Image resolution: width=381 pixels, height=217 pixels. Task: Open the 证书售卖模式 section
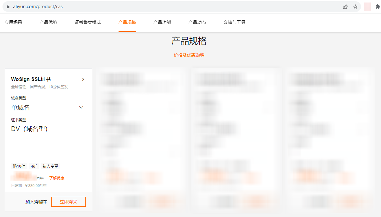coord(88,22)
